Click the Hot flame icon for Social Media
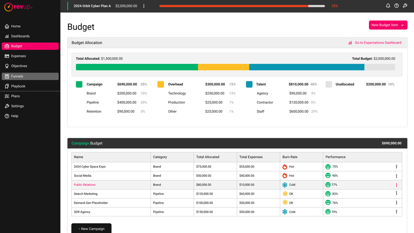Screen dimensions: 414x233 285,176
